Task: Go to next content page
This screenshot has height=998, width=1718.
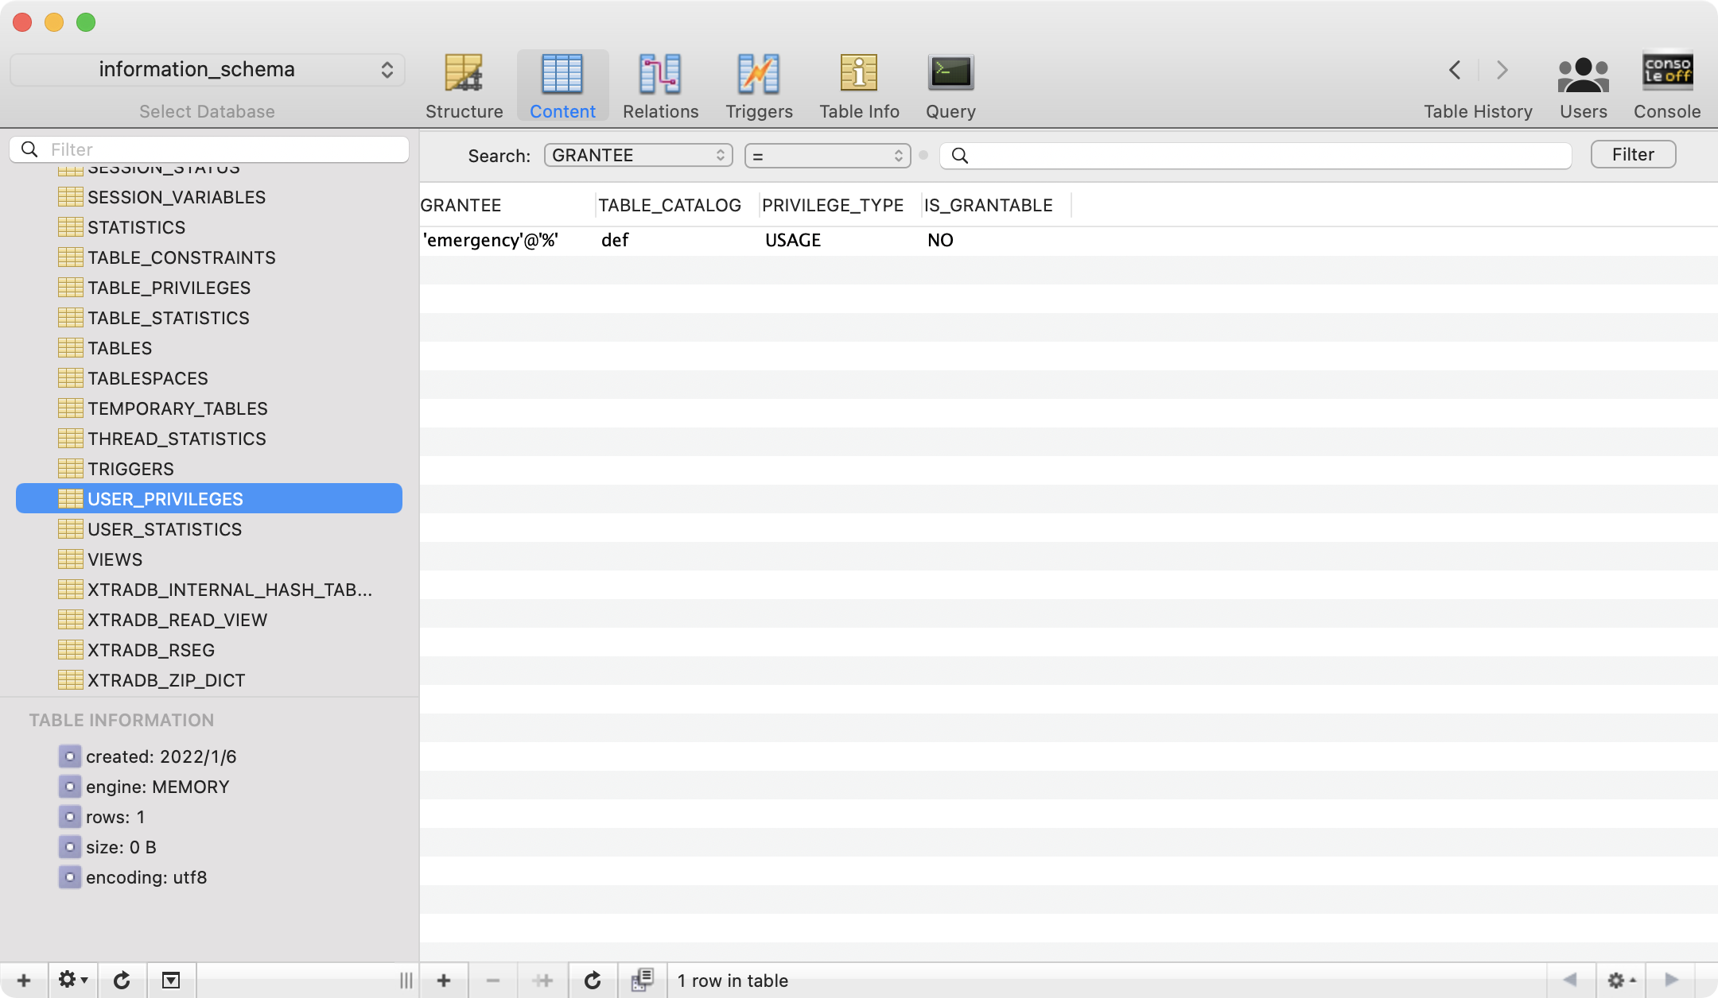Action: (1671, 981)
